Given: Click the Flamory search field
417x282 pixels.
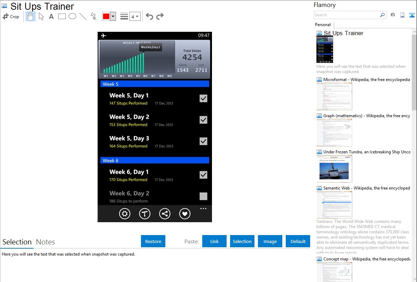Looking at the screenshot, I should [x=346, y=15].
